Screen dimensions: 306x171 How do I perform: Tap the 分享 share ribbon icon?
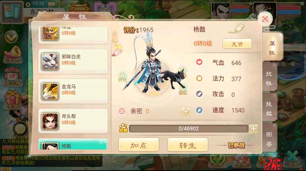click(117, 43)
